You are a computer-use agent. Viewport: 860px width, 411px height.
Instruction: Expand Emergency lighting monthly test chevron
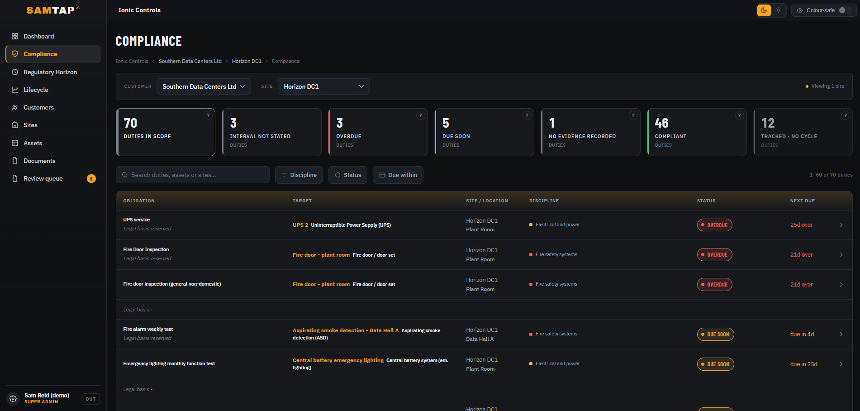[x=841, y=364]
